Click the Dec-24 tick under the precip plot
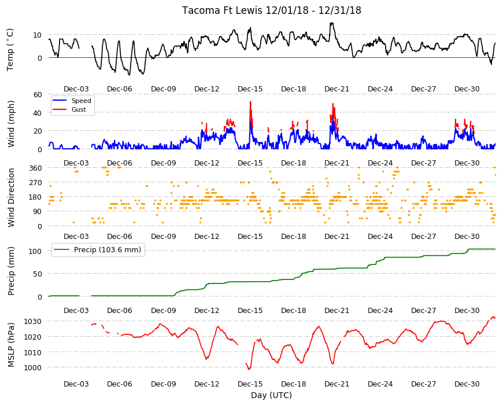The image size is (503, 405). pyautogui.click(x=380, y=310)
